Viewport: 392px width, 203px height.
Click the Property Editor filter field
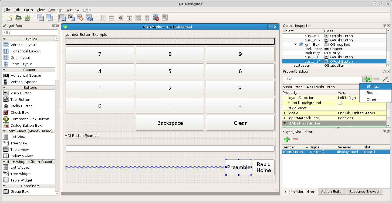pyautogui.click(x=323, y=79)
